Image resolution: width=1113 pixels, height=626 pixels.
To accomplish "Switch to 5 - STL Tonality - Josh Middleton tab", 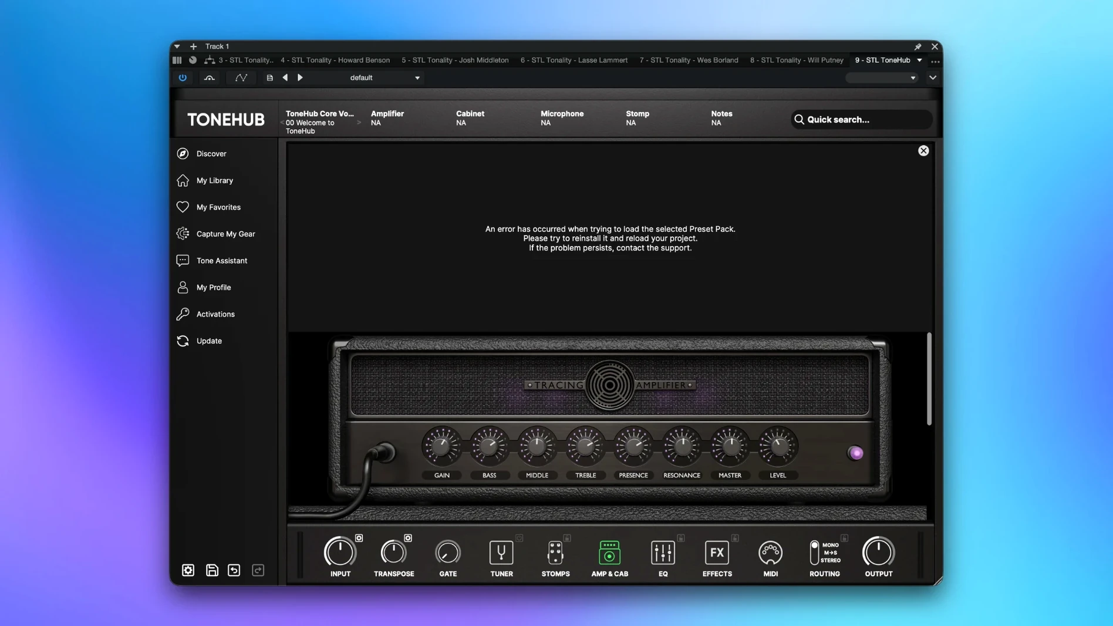I will (x=455, y=60).
